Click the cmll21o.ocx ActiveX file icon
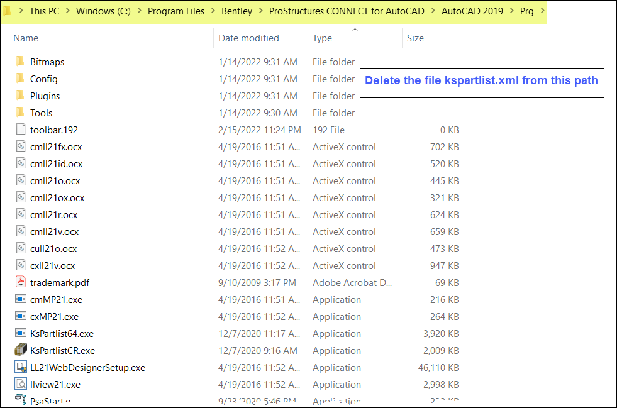Viewport: 617px width, 408px height. point(21,180)
